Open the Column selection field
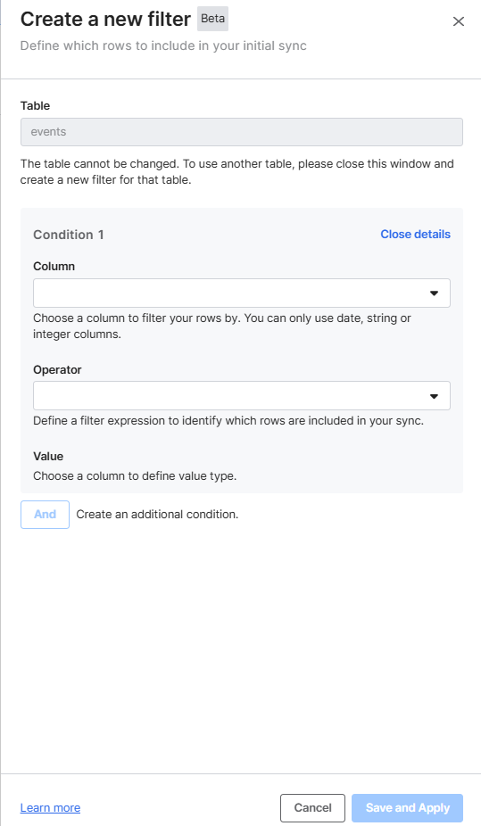This screenshot has height=826, width=481. click(242, 293)
